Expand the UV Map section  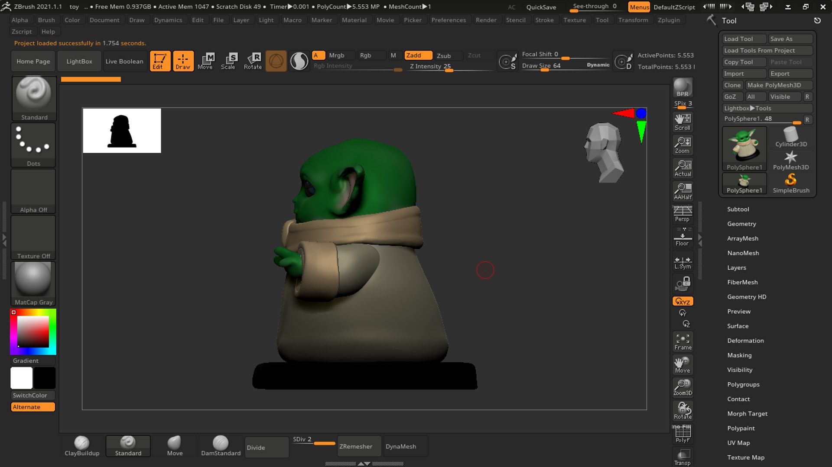click(738, 443)
